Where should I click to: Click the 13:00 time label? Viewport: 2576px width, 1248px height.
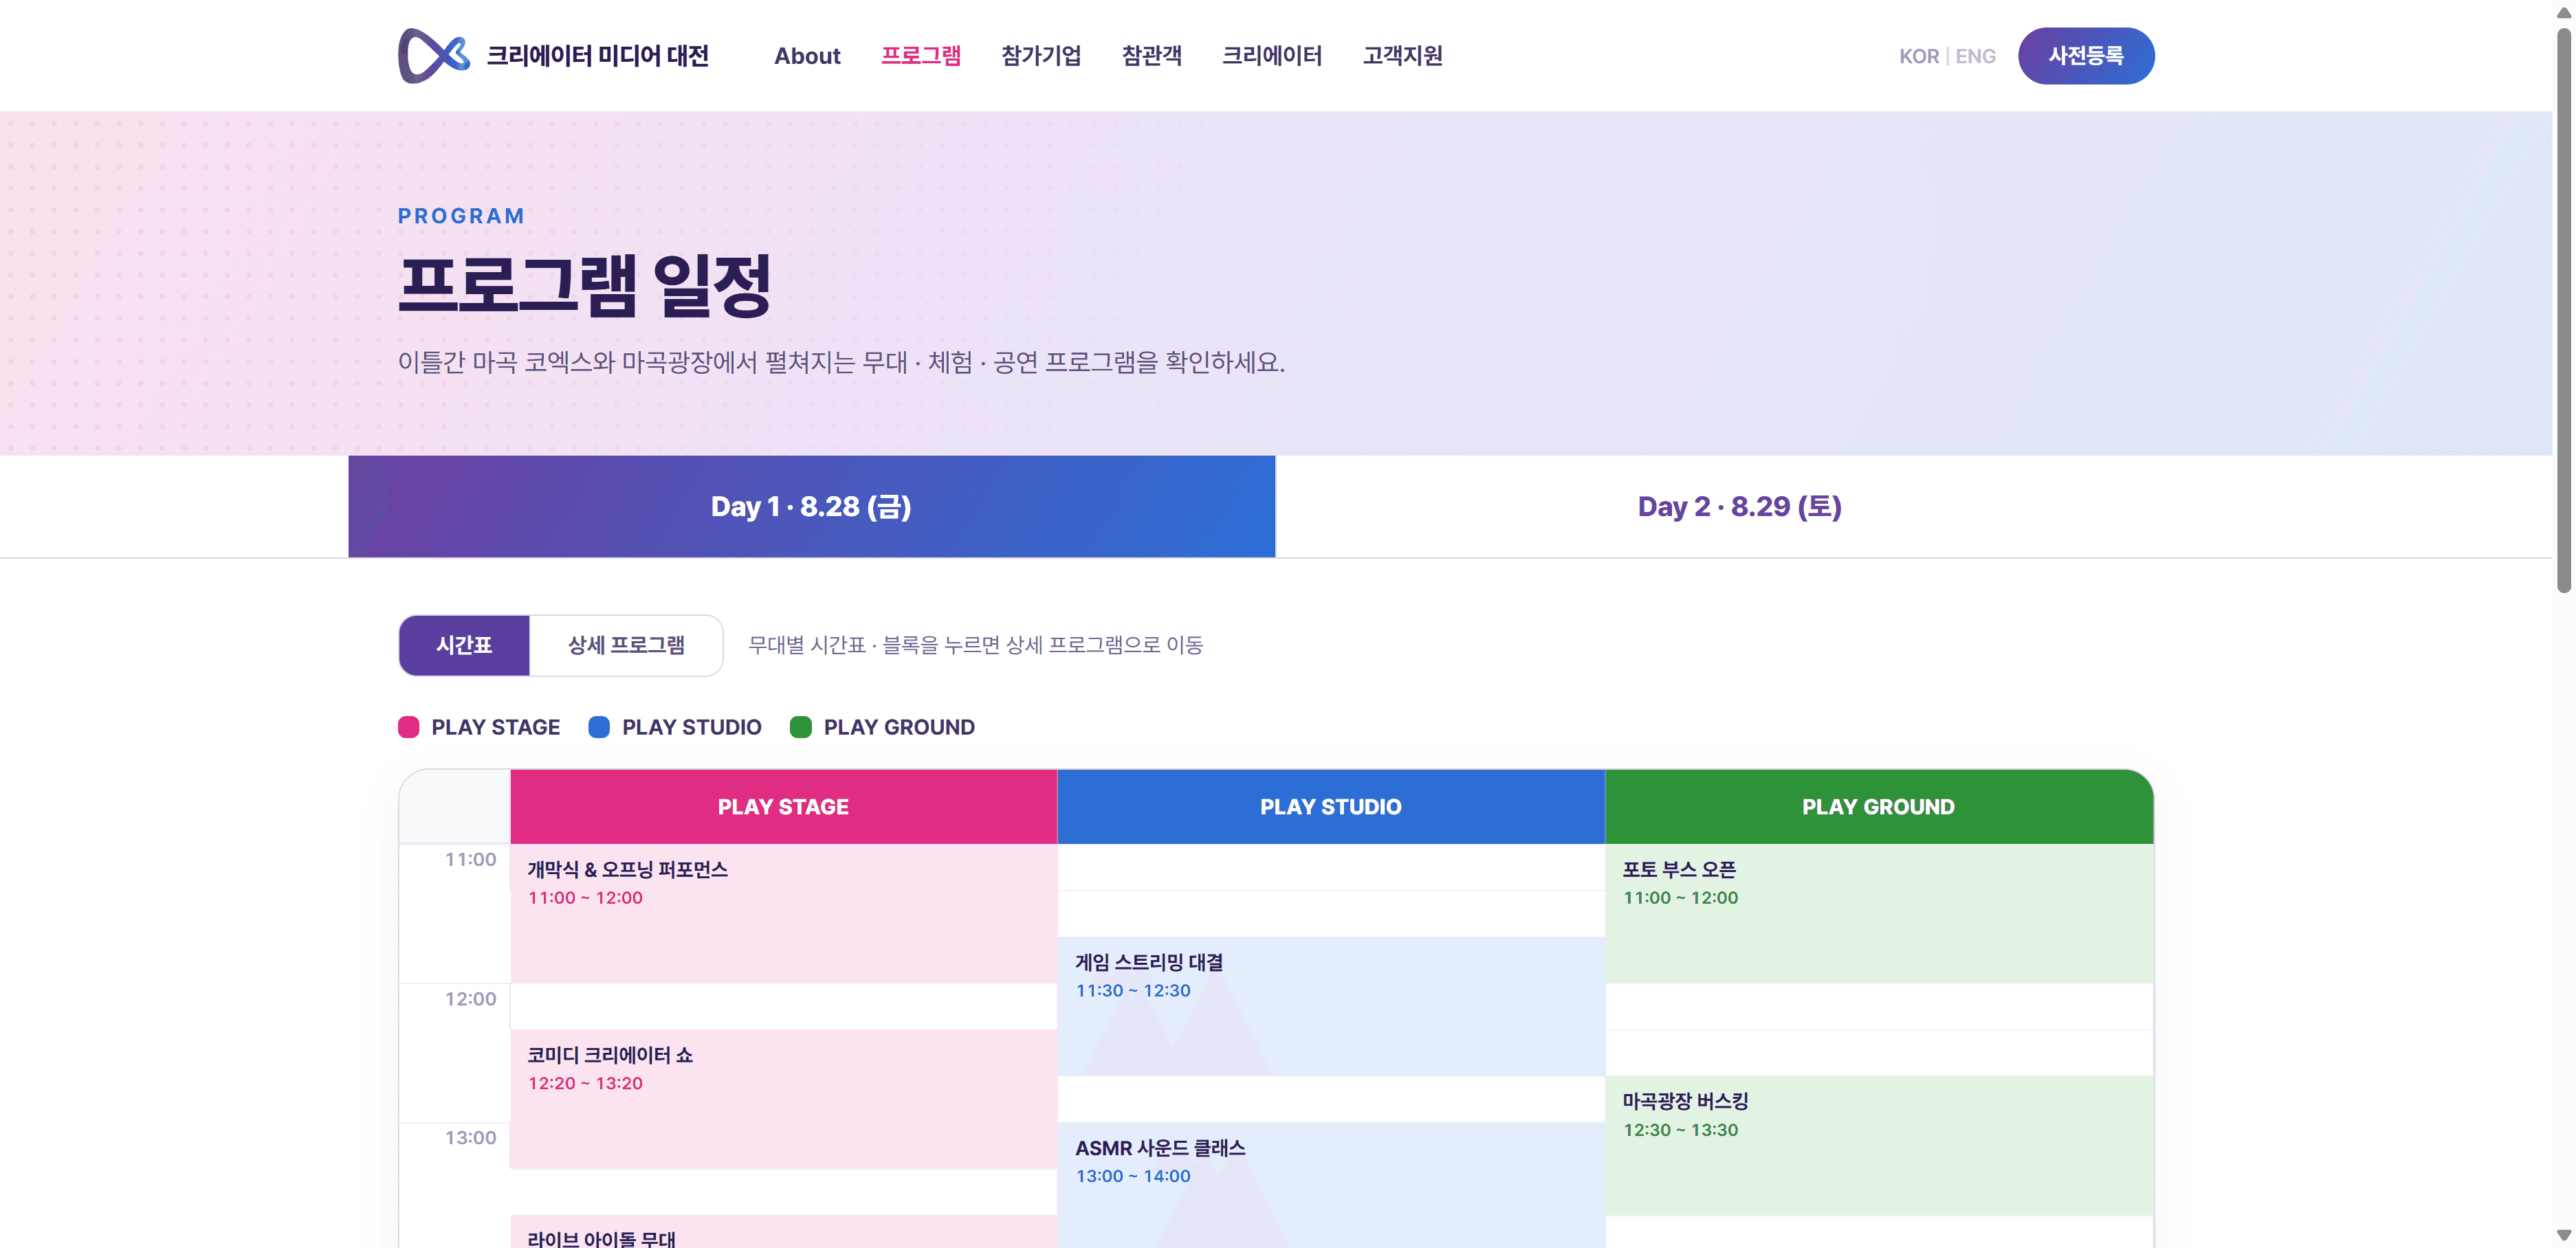pyautogui.click(x=470, y=1138)
